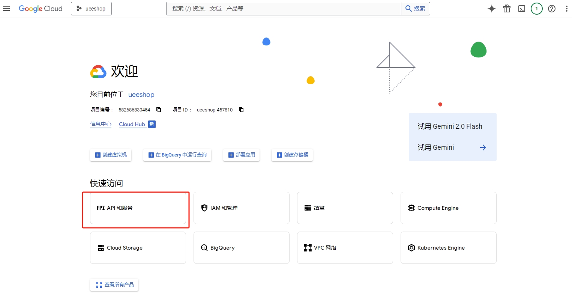Click the BigQuery magnifier icon

tap(204, 248)
